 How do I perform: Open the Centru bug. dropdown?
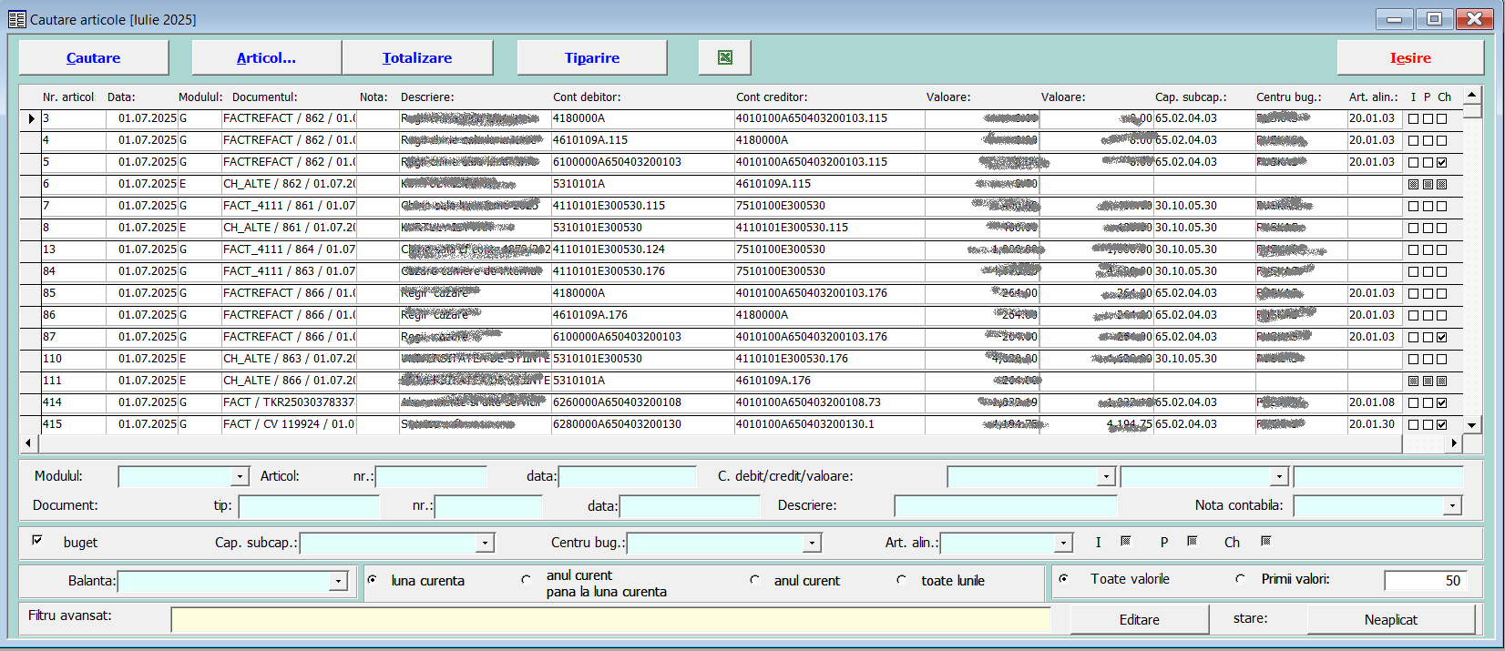811,544
